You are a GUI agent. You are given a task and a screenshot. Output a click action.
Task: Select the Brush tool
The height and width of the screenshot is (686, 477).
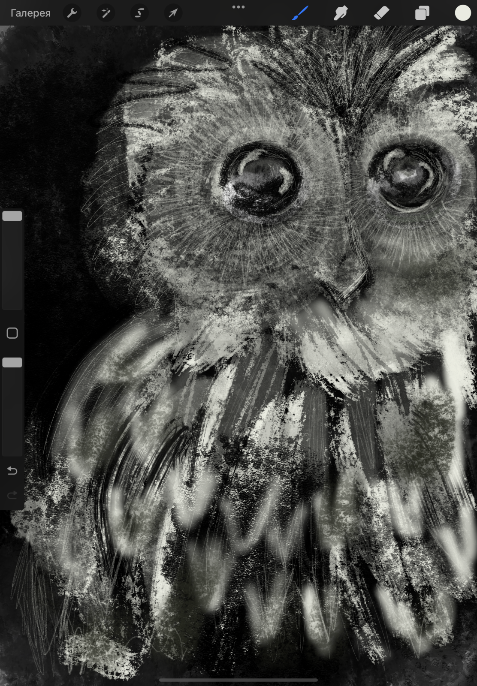click(300, 13)
